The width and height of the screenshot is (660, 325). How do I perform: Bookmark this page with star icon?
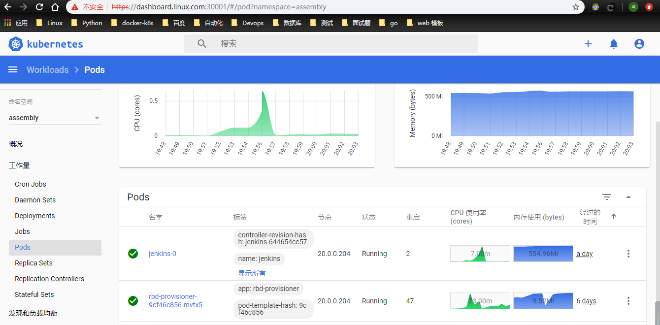(x=576, y=7)
